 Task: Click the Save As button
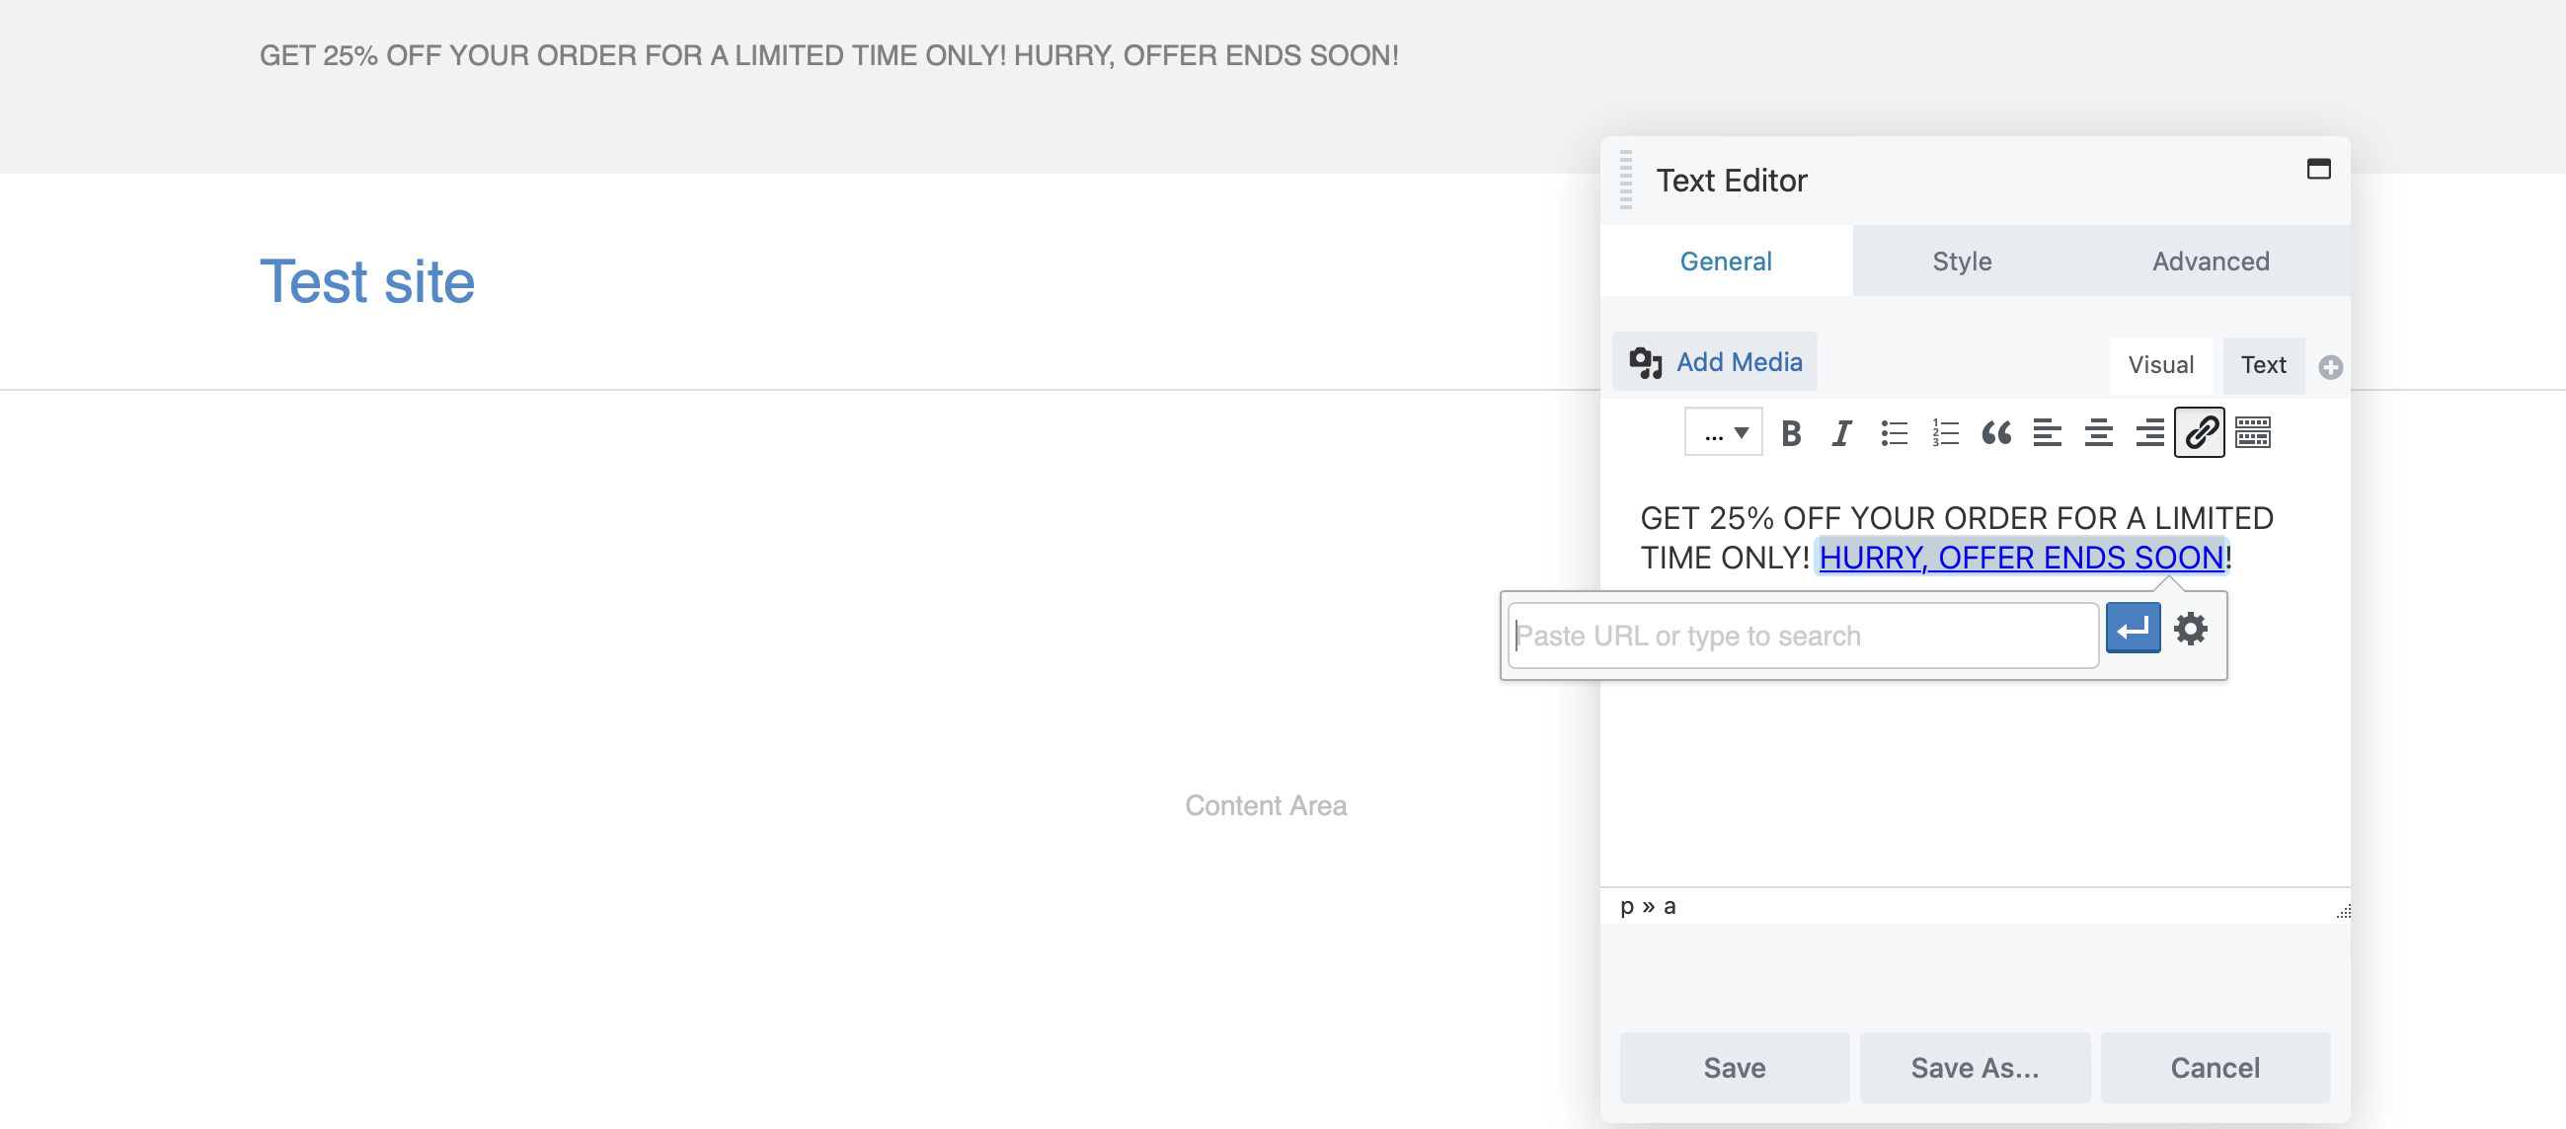[1974, 1067]
